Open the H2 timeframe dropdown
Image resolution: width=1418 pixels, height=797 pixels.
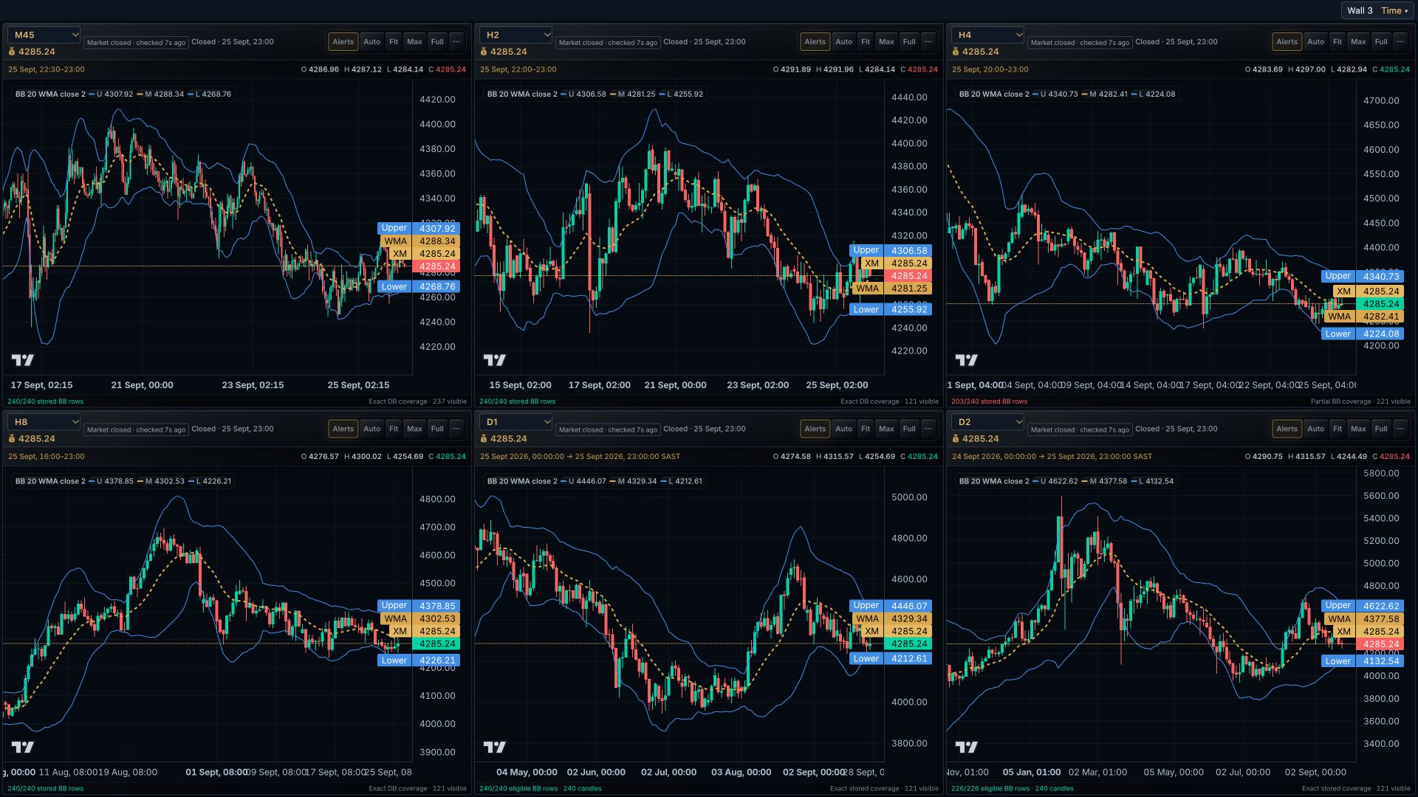516,35
